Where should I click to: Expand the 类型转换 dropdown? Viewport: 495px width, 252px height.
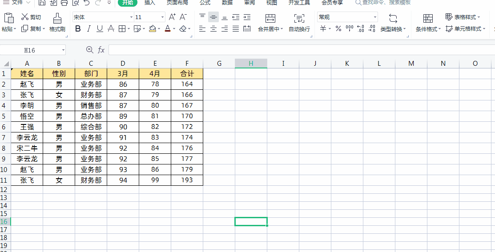(404, 29)
